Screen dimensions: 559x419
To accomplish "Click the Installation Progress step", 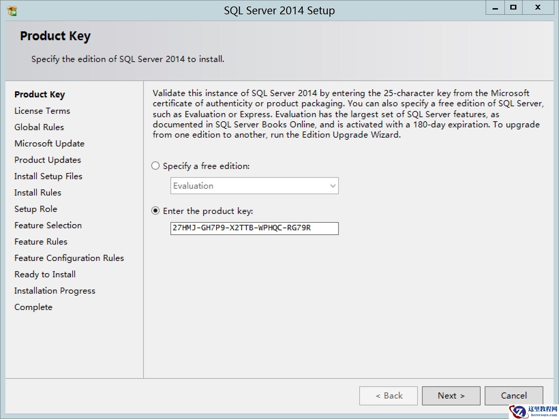I will tap(55, 291).
